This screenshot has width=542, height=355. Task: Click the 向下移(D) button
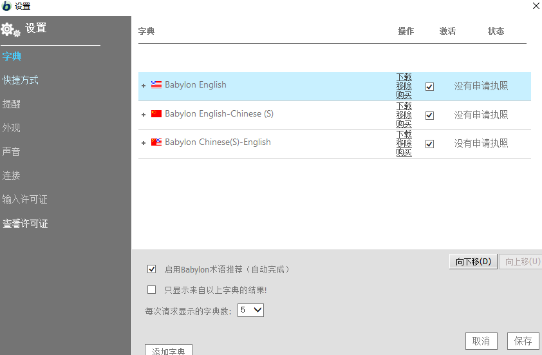click(473, 262)
